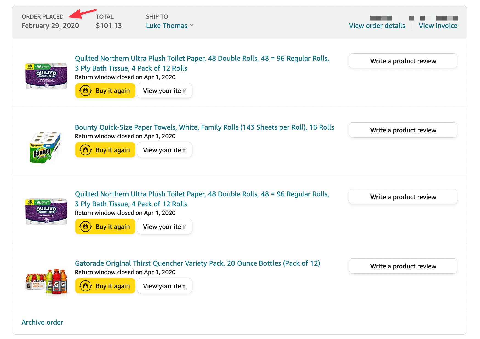
Task: Write a product review for Gatorade pack
Action: pos(403,266)
